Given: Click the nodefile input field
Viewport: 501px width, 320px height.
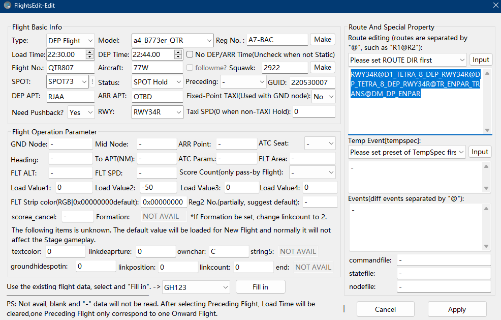Looking at the screenshot, I should click(444, 287).
